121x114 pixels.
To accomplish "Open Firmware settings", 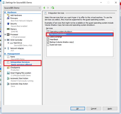I will [14, 18].
